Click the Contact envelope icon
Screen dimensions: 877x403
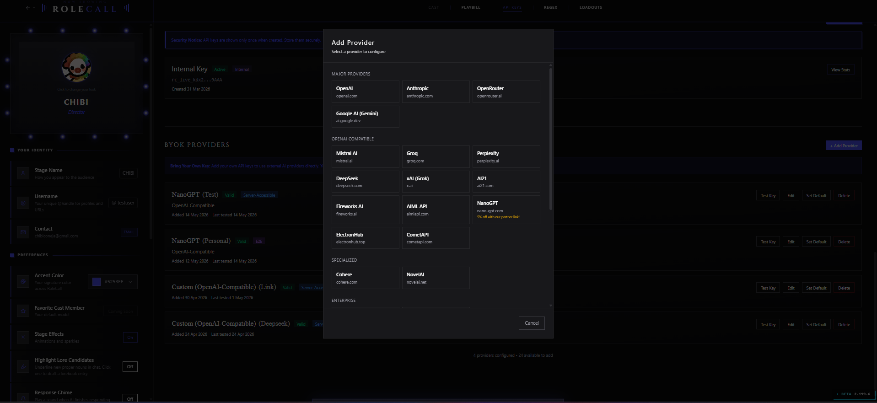click(x=23, y=232)
